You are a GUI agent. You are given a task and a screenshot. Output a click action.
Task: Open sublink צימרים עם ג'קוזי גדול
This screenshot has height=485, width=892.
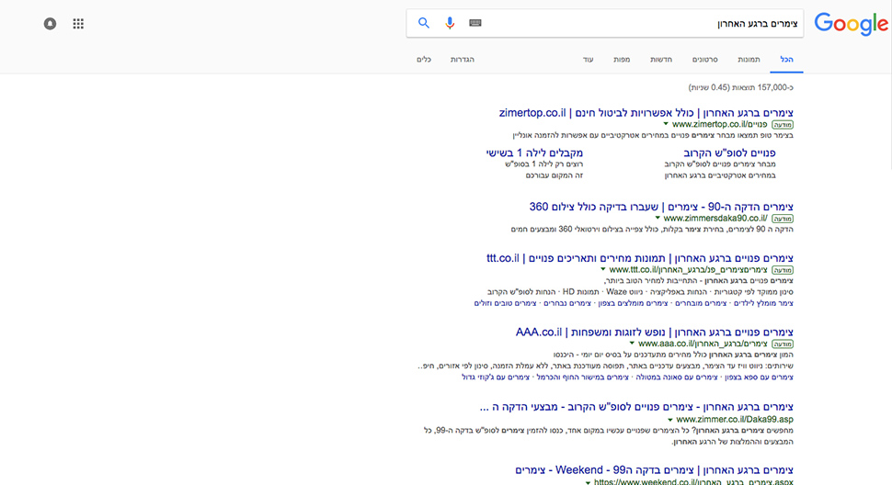(x=496, y=378)
